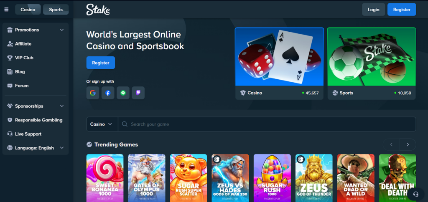Focus the Search your game field
Image resolution: width=428 pixels, height=202 pixels.
pos(267,124)
